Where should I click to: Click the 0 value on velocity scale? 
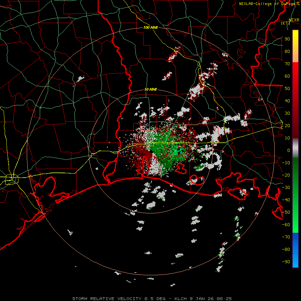point(289,150)
